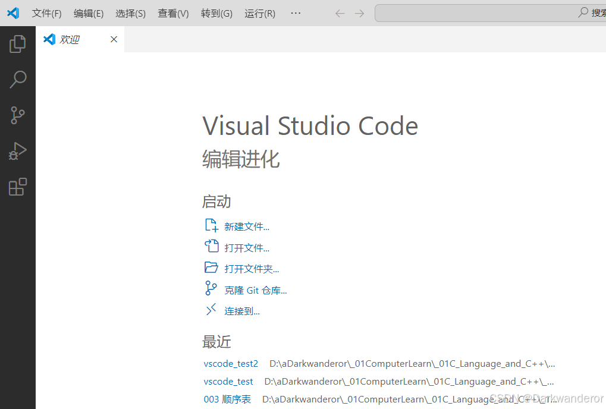Go back with the left arrow

pos(340,14)
